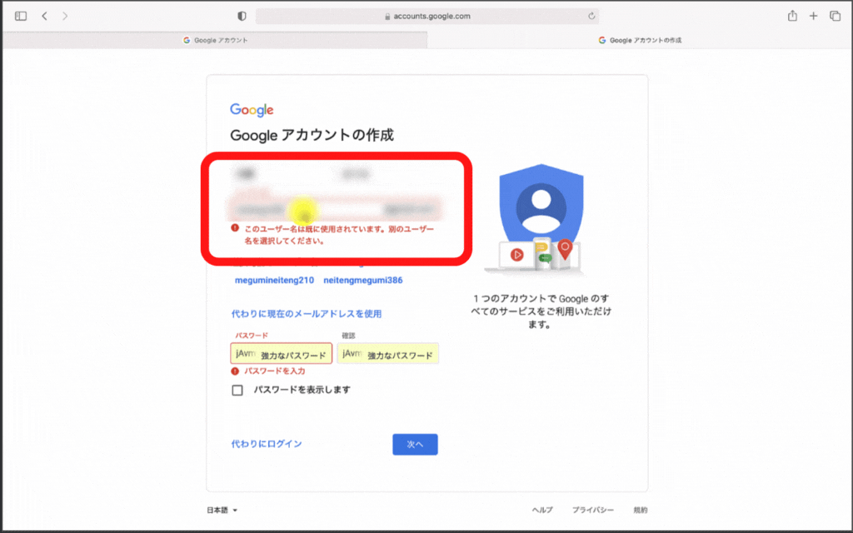Focus the パスワード input field
853x533 pixels.
pyautogui.click(x=282, y=353)
